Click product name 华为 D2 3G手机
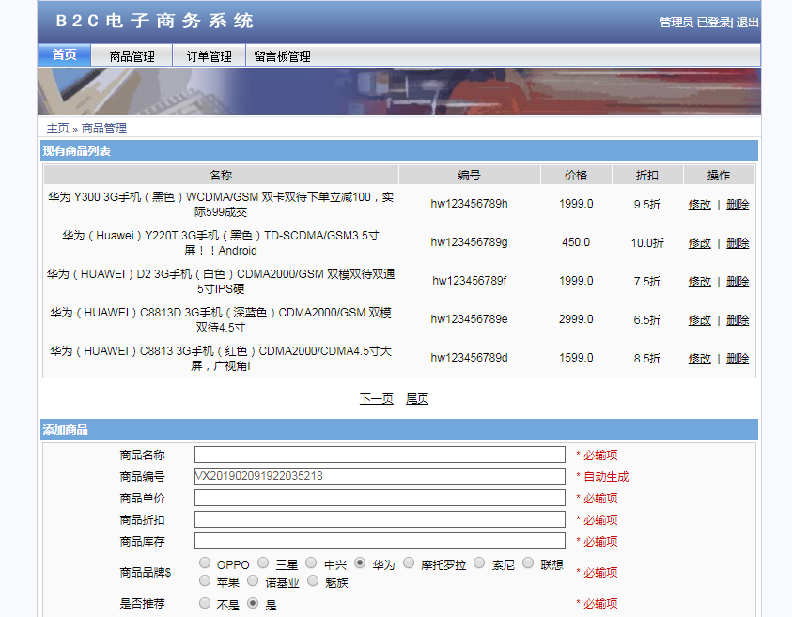 (x=221, y=281)
